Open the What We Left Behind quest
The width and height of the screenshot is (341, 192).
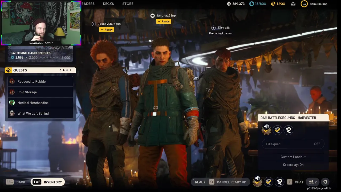tap(40, 113)
